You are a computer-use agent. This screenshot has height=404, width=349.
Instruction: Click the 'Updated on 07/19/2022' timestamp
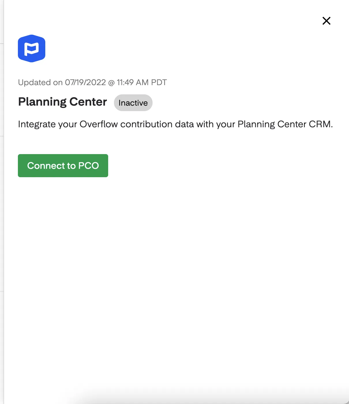[x=92, y=82]
